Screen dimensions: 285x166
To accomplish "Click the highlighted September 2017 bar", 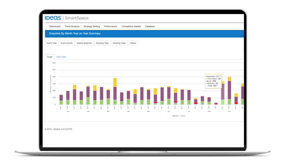I will coord(223,93).
